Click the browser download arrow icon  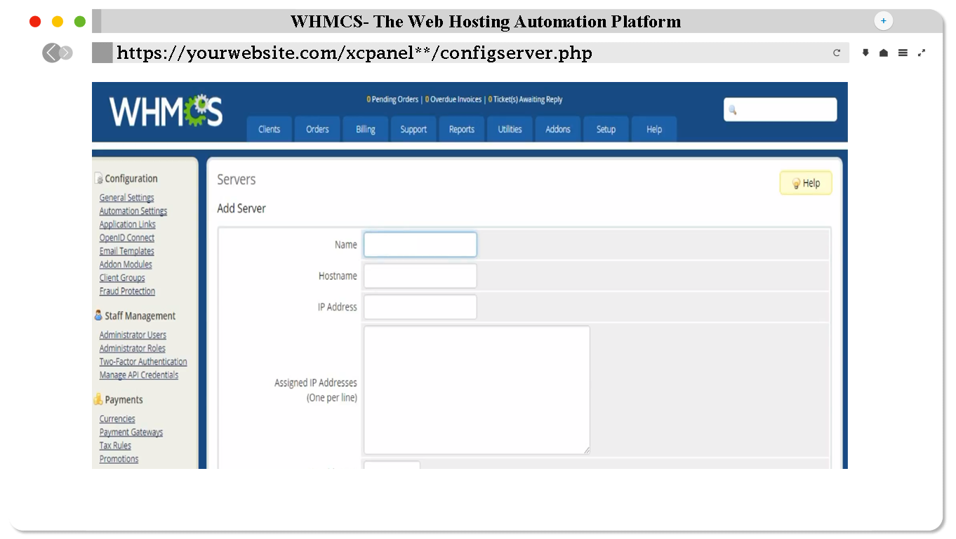pos(865,53)
